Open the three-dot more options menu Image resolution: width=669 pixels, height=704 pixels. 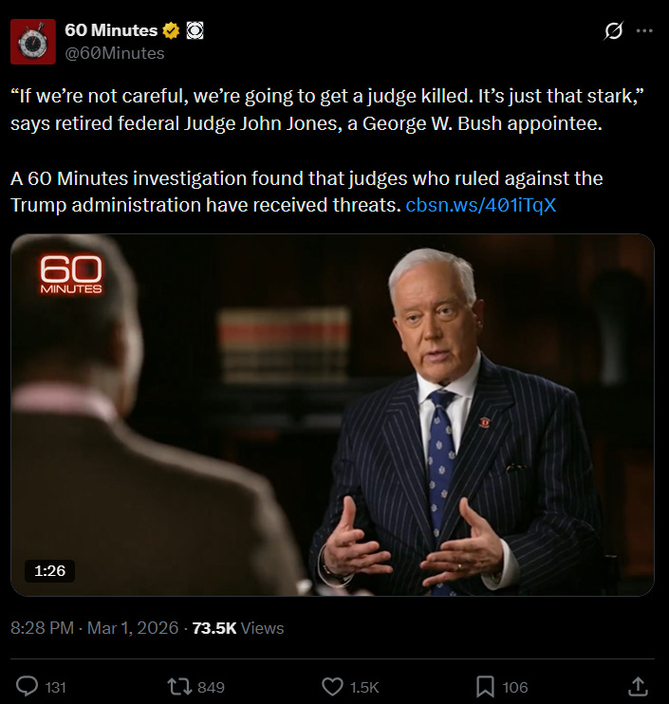point(644,30)
